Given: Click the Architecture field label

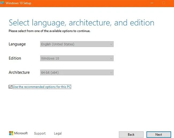Looking at the screenshot, I should click(19, 72).
